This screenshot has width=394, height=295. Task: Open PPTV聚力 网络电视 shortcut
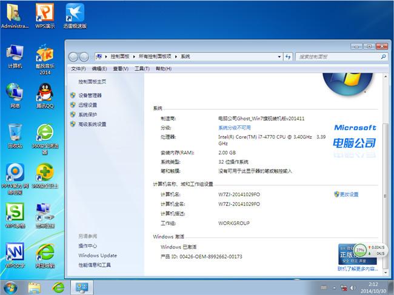click(15, 179)
